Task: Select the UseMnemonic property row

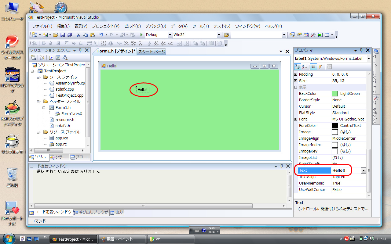Action: [332, 183]
